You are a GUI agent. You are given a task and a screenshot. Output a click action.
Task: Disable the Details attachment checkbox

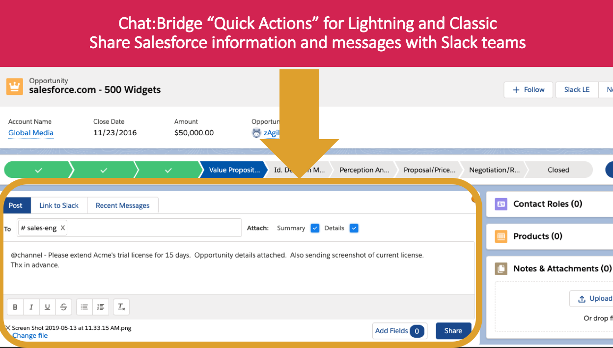coord(354,228)
